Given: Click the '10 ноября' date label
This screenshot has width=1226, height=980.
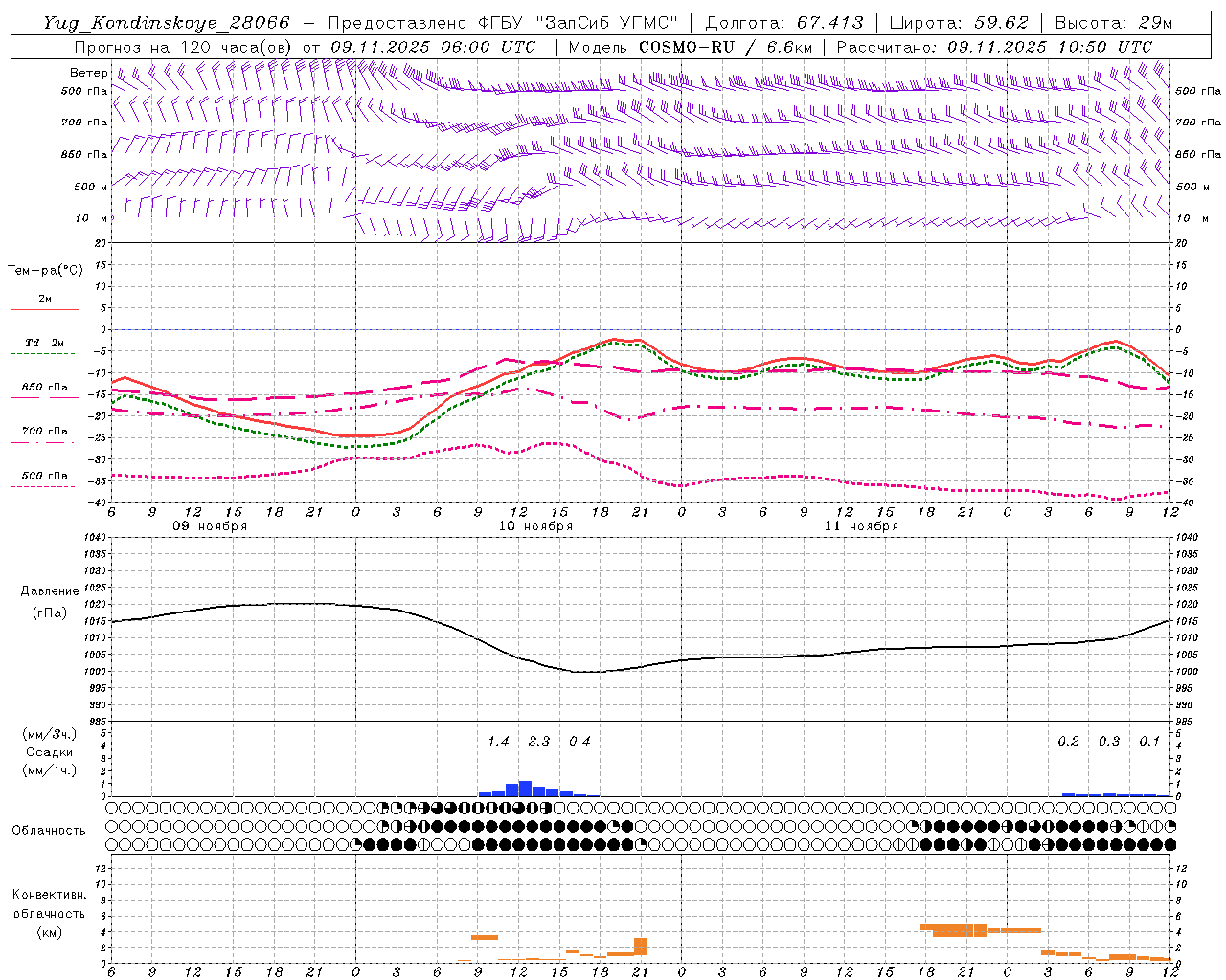Looking at the screenshot, I should tap(535, 526).
